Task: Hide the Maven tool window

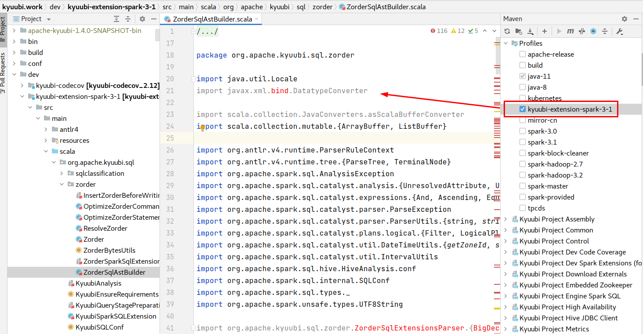Action: click(x=636, y=19)
